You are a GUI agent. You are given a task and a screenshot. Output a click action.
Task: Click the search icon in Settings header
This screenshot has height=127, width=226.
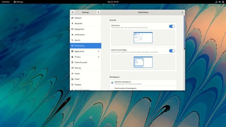point(72,12)
